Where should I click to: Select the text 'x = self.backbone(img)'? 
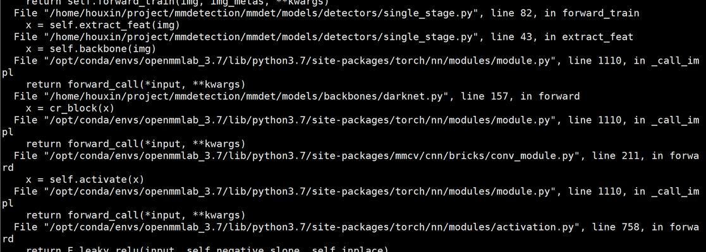[91, 49]
